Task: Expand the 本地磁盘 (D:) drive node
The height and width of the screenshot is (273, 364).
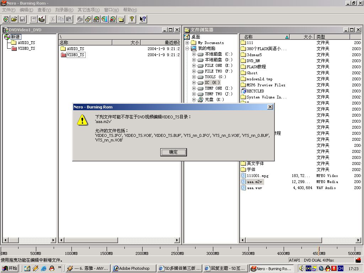Action: click(x=194, y=60)
